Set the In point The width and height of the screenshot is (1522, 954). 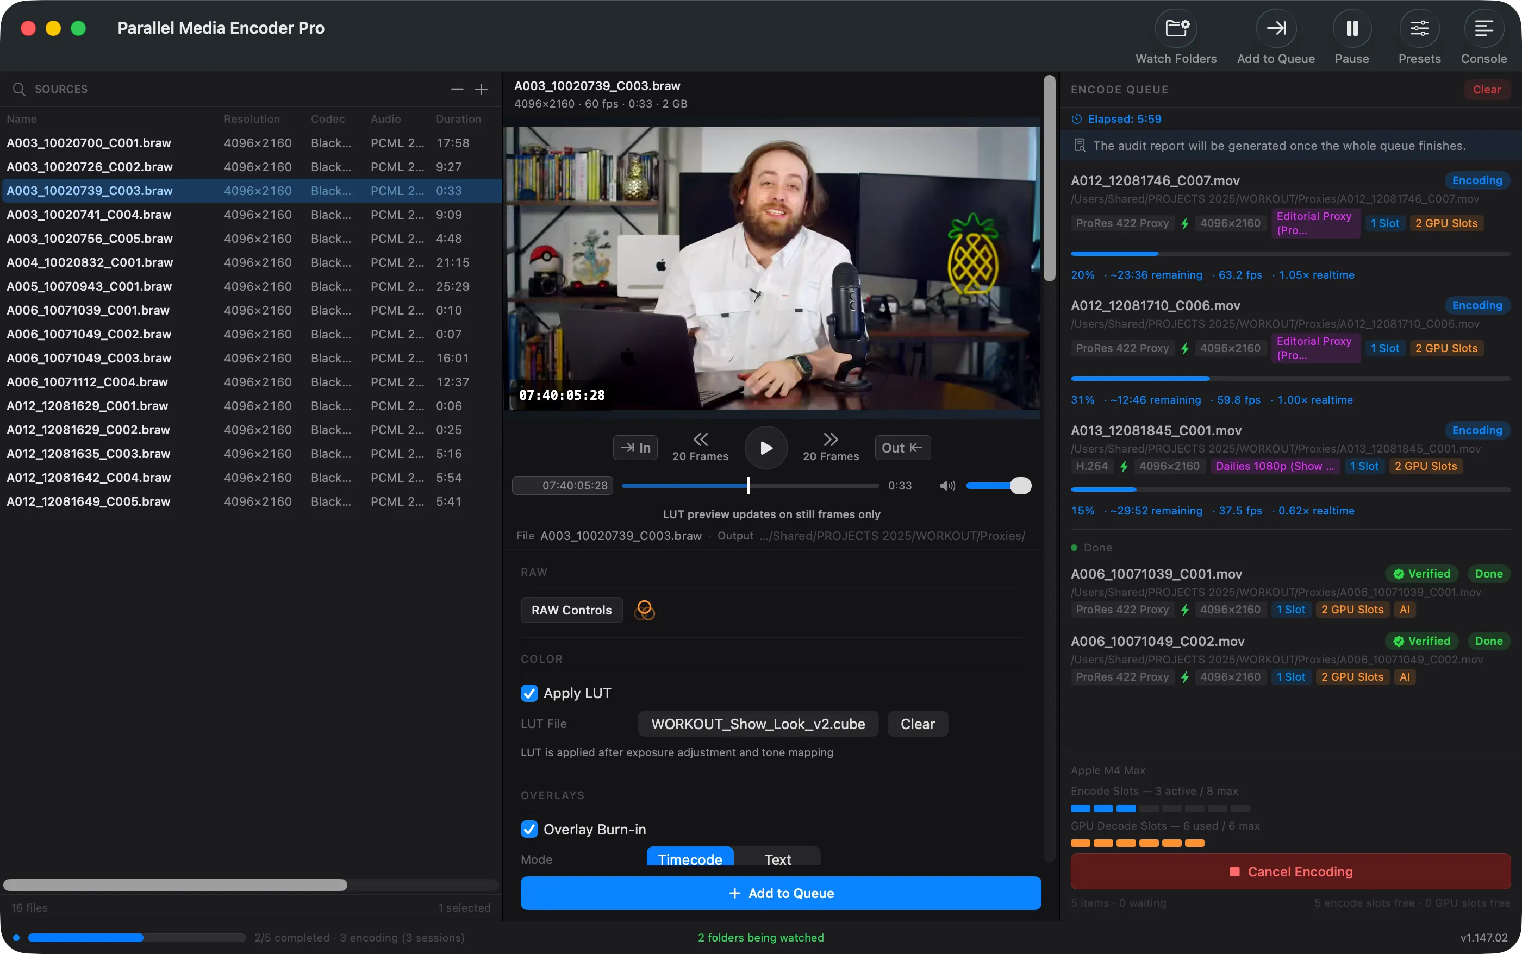tap(635, 447)
